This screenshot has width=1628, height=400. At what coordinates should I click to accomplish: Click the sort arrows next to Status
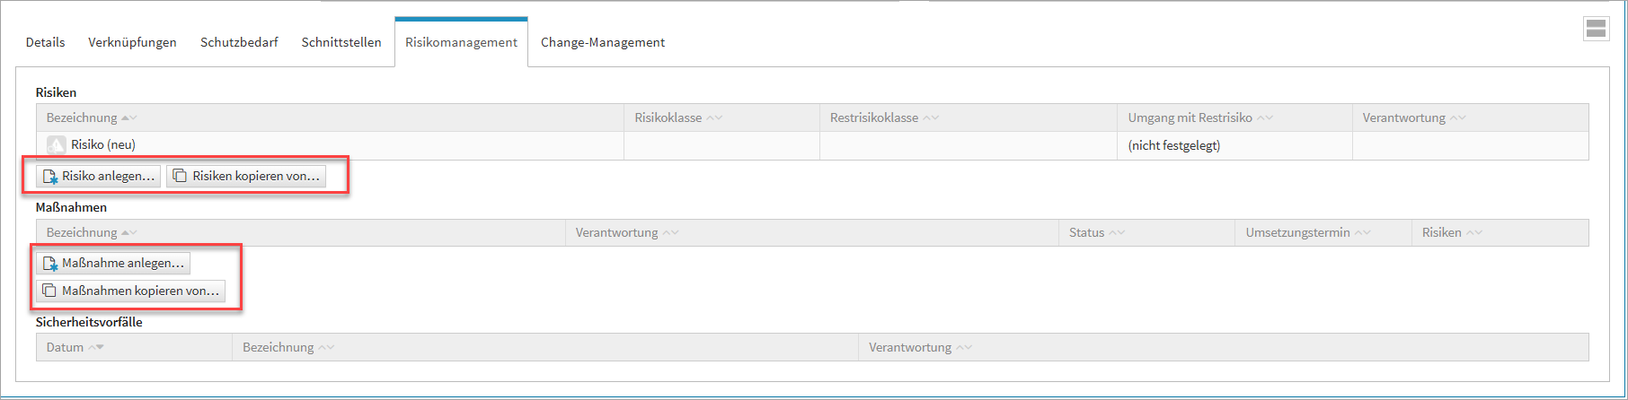(x=1117, y=233)
